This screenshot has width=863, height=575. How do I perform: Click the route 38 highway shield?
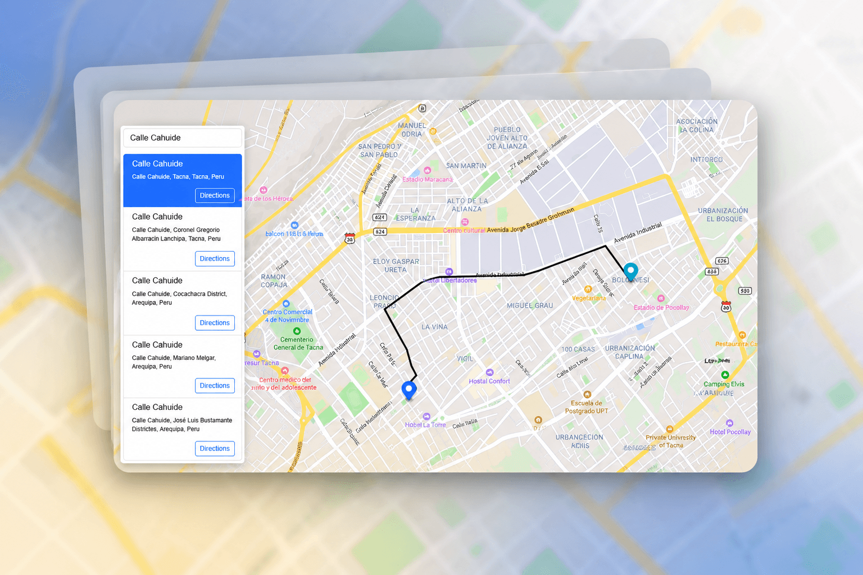pos(349,239)
